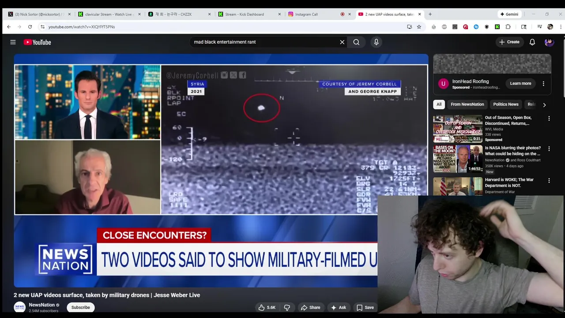Switch to the Stream - Kick Dashboard tab
Viewport: 565px width, 318px height.
click(x=249, y=14)
